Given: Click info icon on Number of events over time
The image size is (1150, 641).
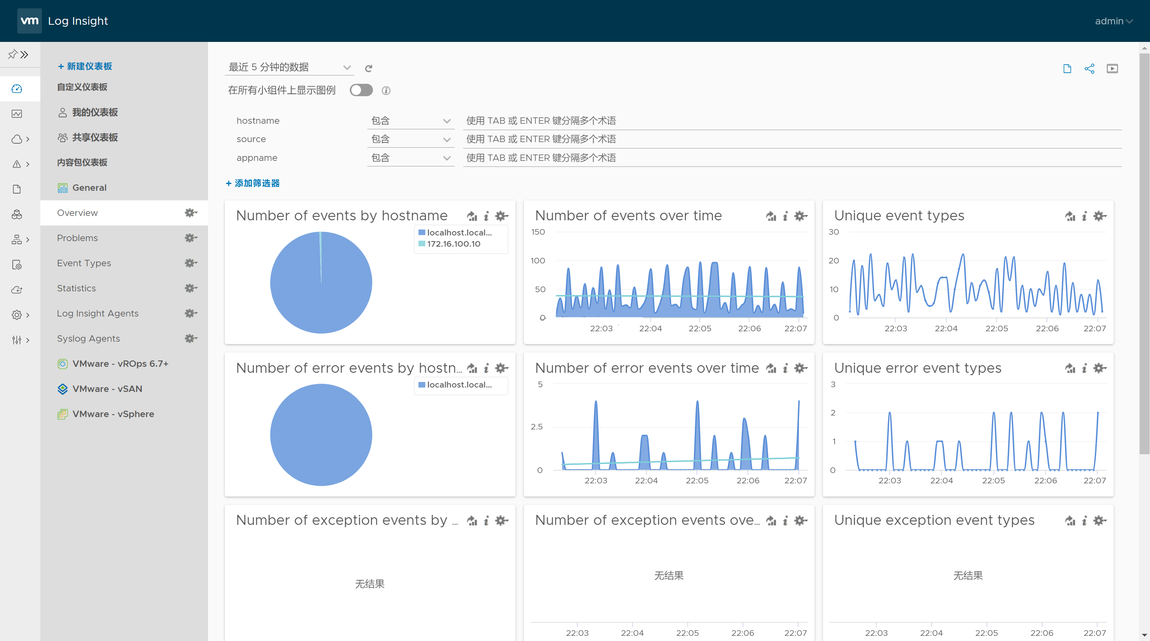Looking at the screenshot, I should click(x=785, y=216).
